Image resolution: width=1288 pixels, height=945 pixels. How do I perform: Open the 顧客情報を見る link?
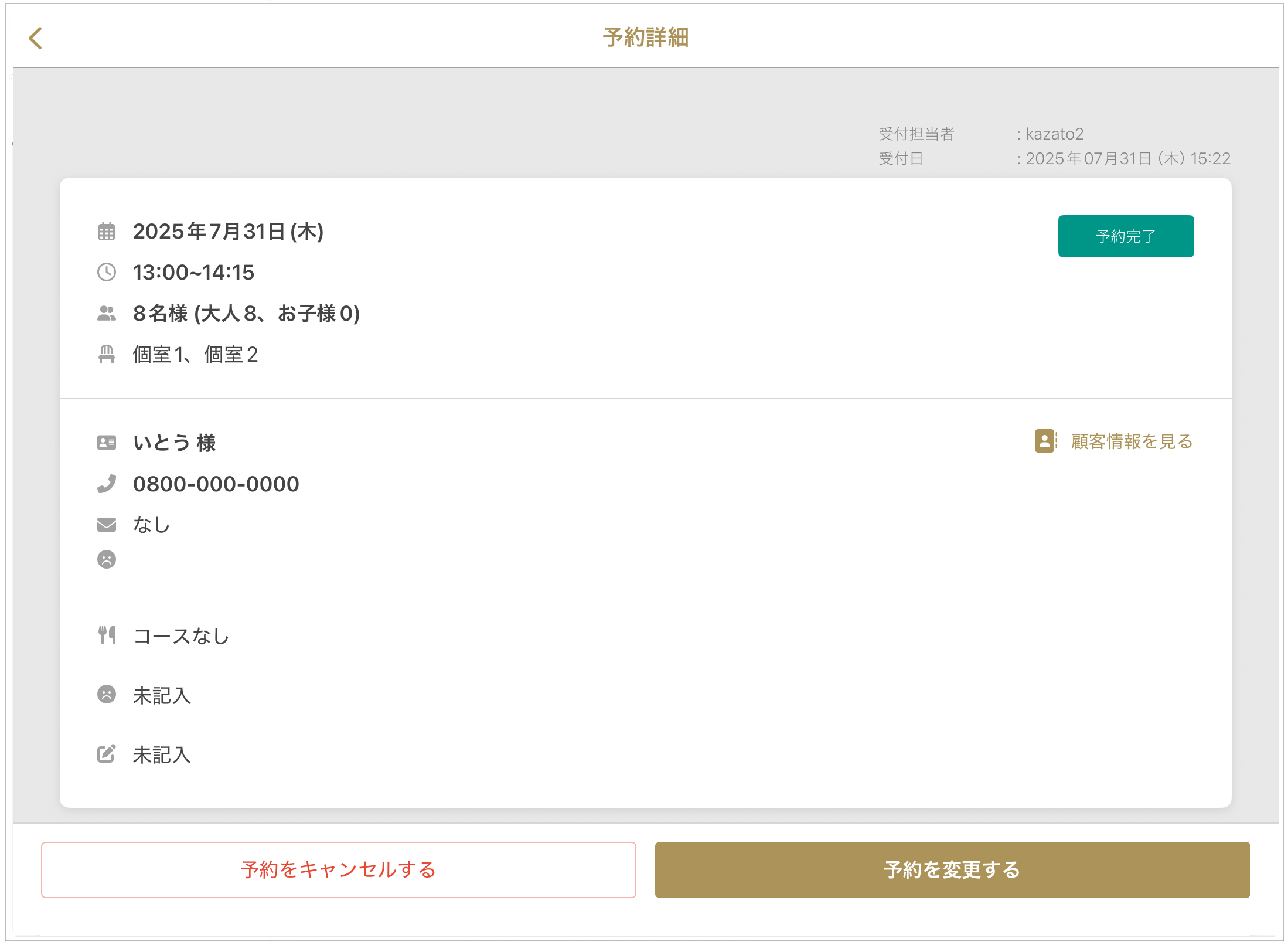point(1131,441)
